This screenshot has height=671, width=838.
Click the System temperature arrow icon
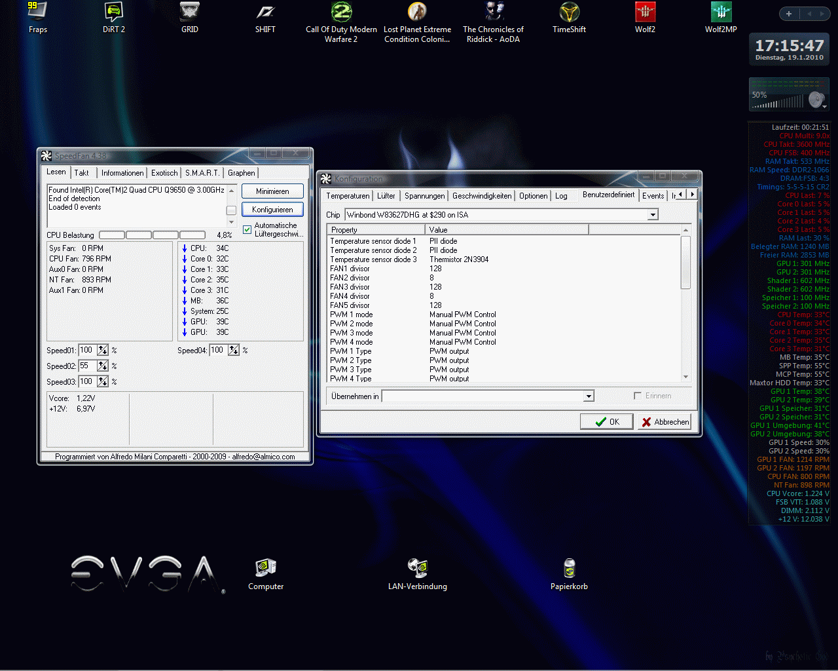point(185,311)
